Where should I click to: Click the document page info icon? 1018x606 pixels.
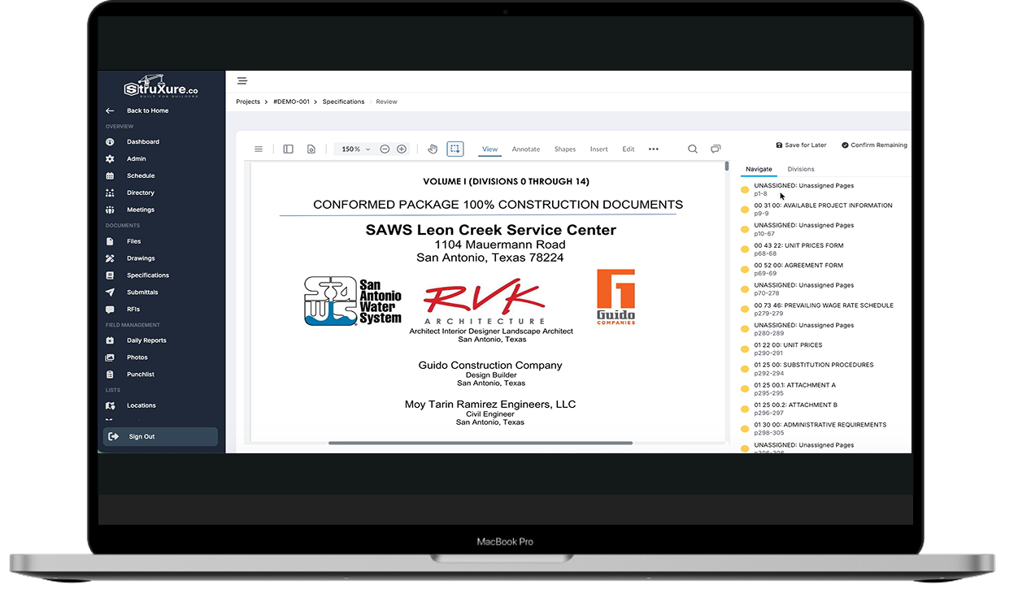tap(311, 149)
